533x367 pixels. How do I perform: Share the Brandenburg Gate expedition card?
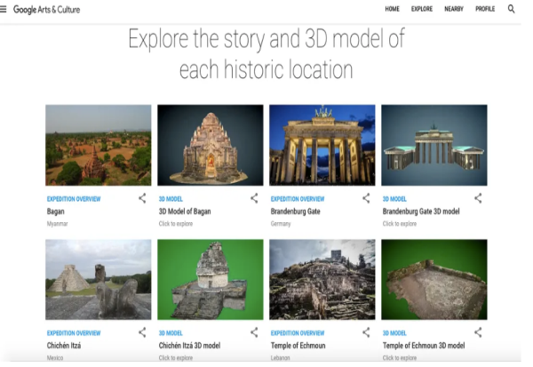(x=366, y=198)
